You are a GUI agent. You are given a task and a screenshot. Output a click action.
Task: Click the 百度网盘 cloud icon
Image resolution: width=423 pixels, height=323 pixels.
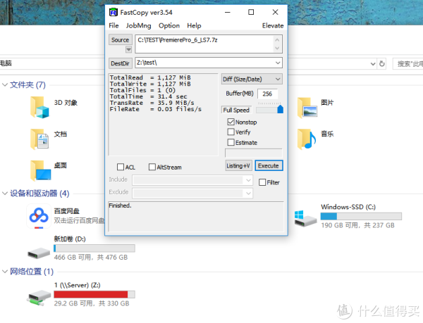(x=39, y=216)
